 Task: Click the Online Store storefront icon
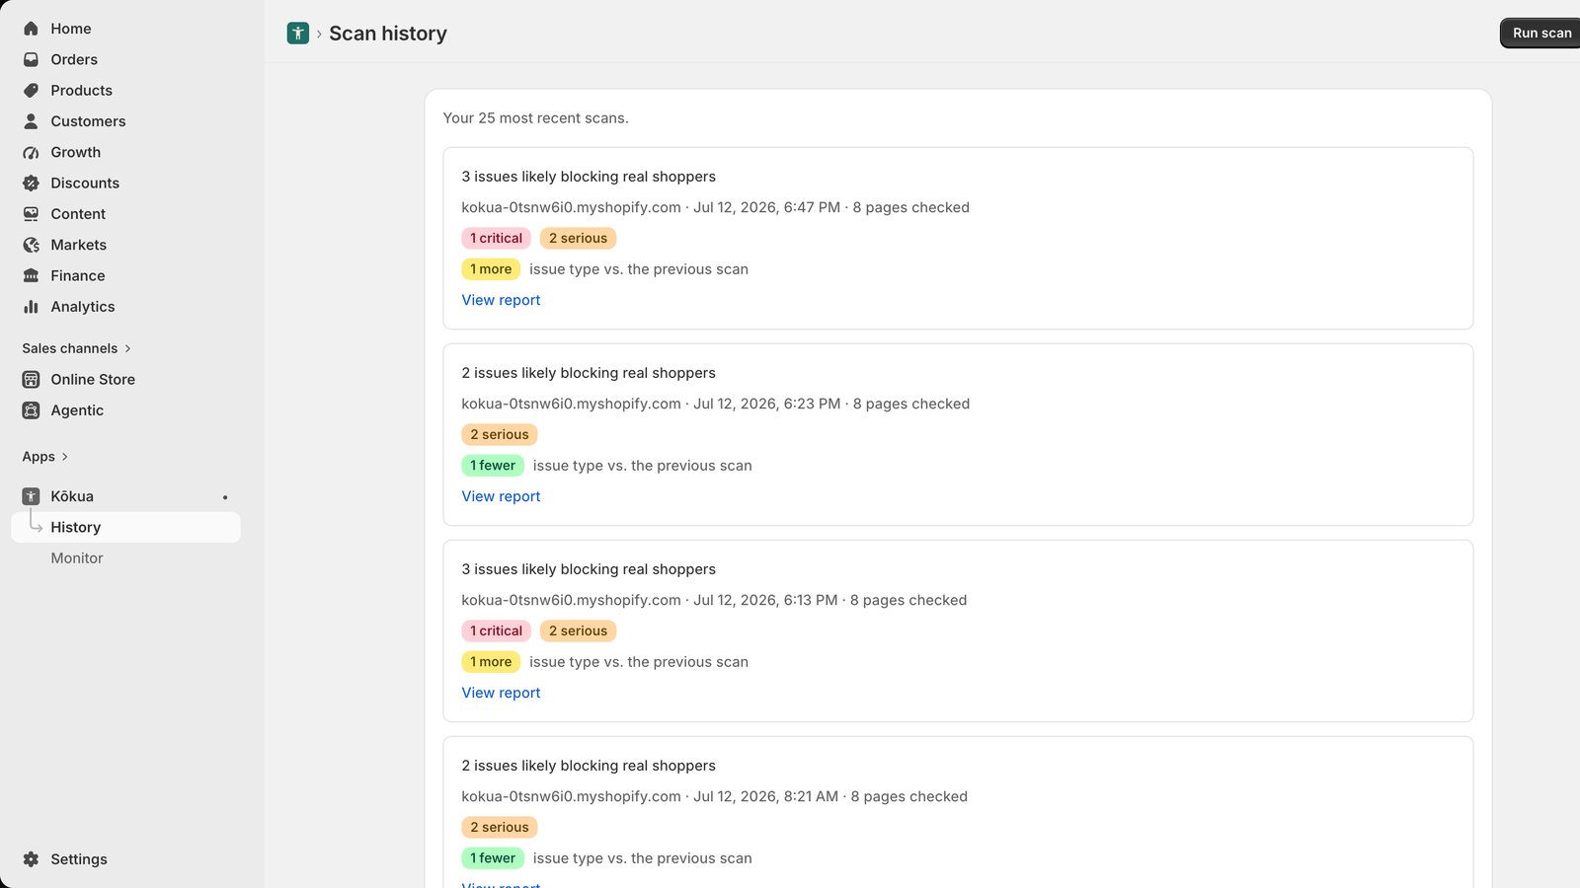(x=31, y=379)
